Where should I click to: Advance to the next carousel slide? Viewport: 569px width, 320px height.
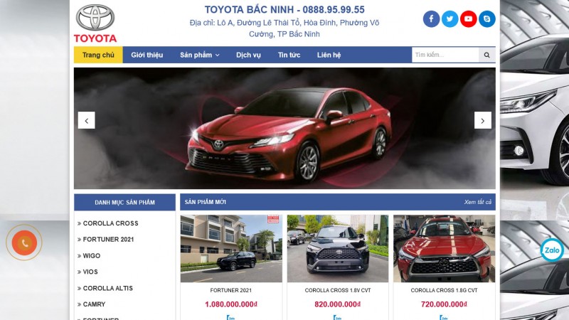(483, 120)
